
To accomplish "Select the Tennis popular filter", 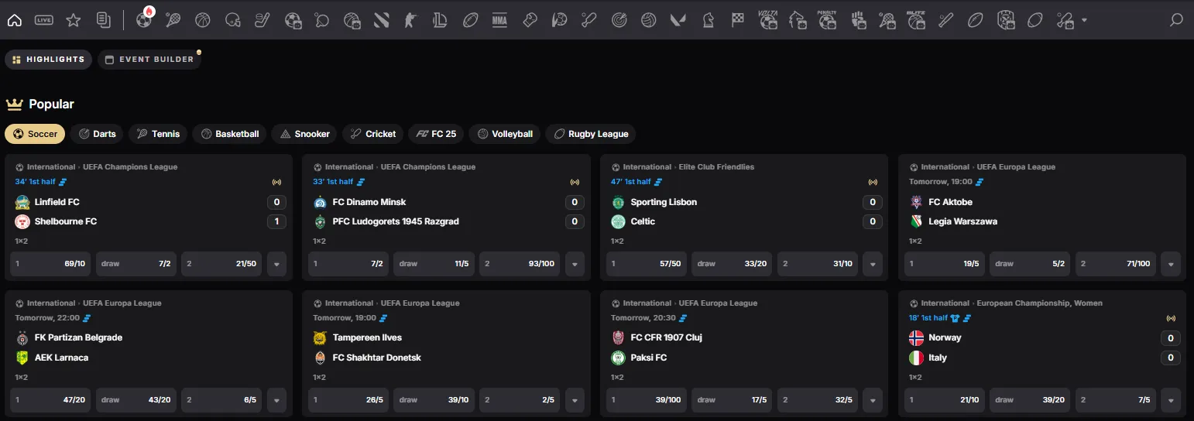I will pos(158,134).
